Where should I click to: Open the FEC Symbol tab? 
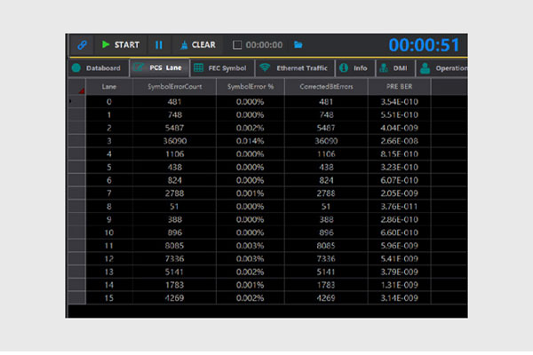click(x=222, y=68)
